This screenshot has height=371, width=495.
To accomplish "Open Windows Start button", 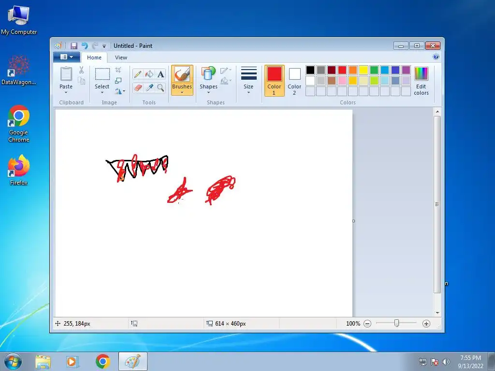I will (x=13, y=361).
